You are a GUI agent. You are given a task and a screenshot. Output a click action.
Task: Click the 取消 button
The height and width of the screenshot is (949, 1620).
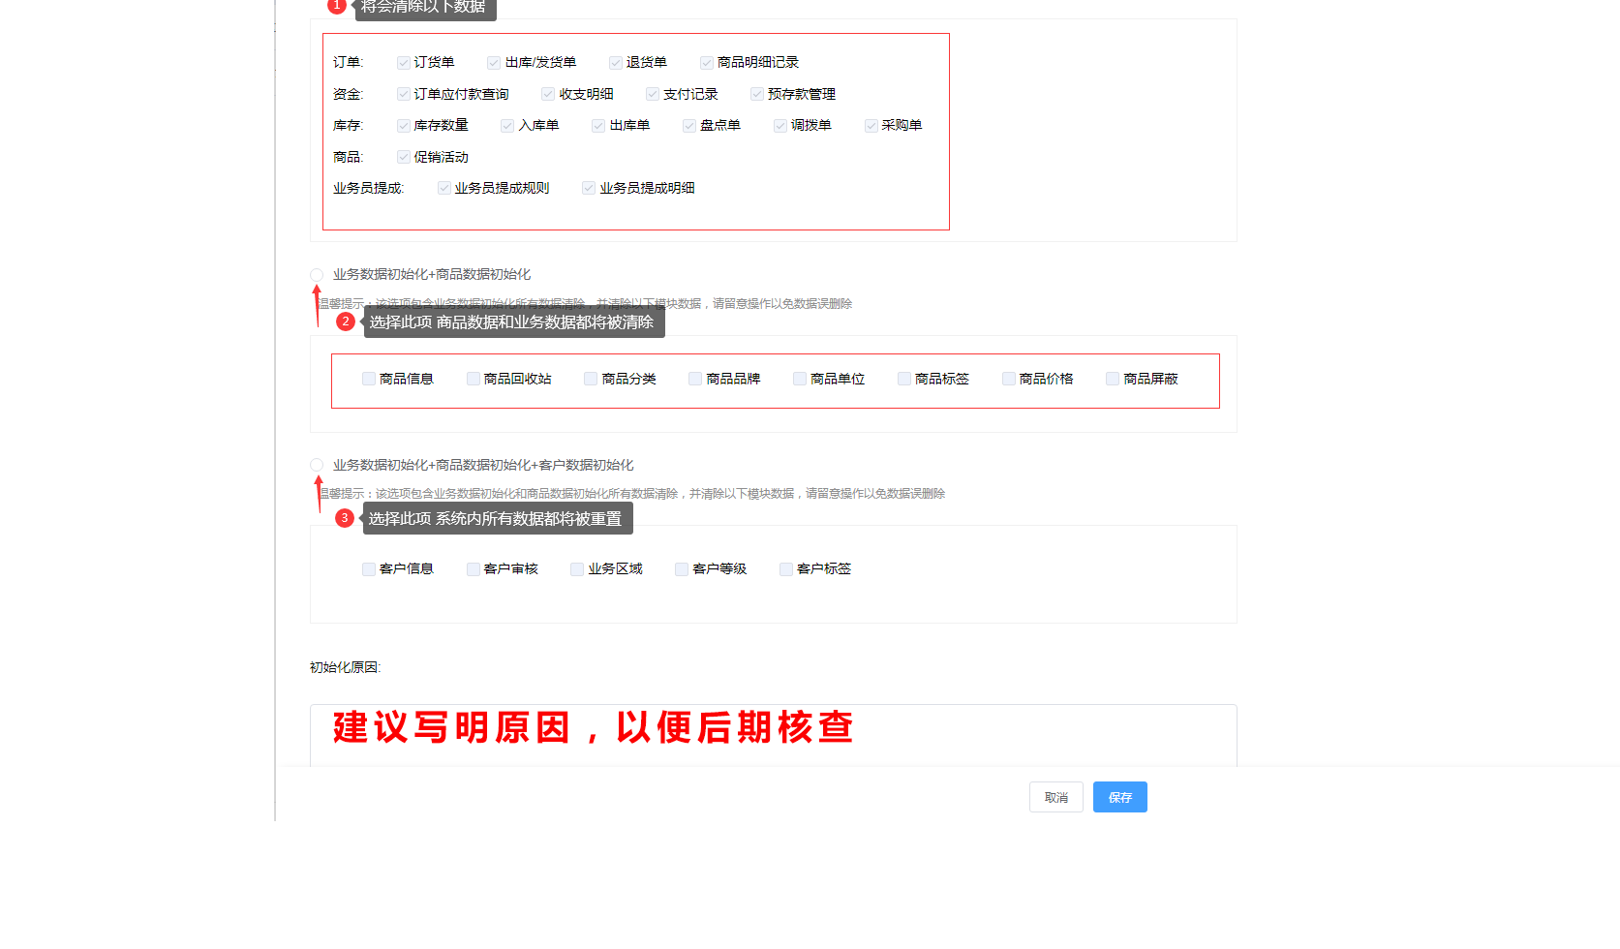click(1055, 797)
